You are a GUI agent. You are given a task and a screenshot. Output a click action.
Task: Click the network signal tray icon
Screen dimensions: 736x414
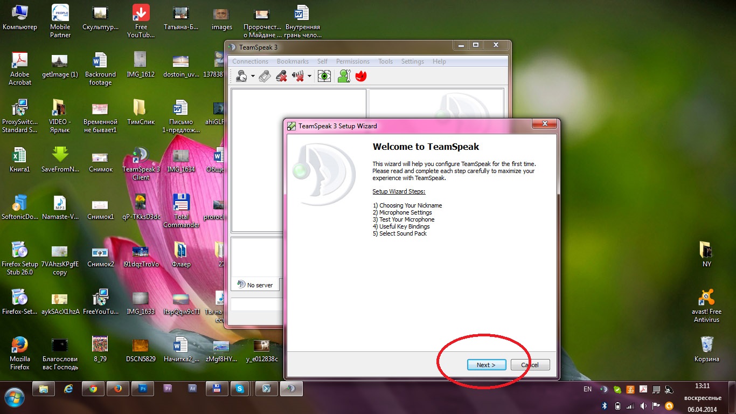pos(630,405)
